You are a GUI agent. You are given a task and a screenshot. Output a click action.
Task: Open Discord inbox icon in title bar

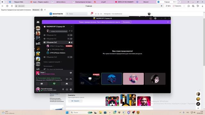[151, 19]
